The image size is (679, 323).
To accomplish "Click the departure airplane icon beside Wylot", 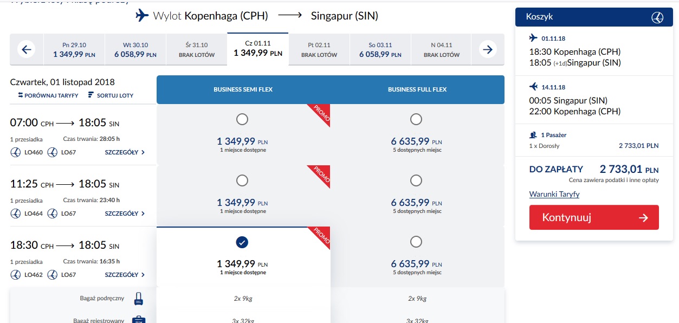I will tap(142, 16).
